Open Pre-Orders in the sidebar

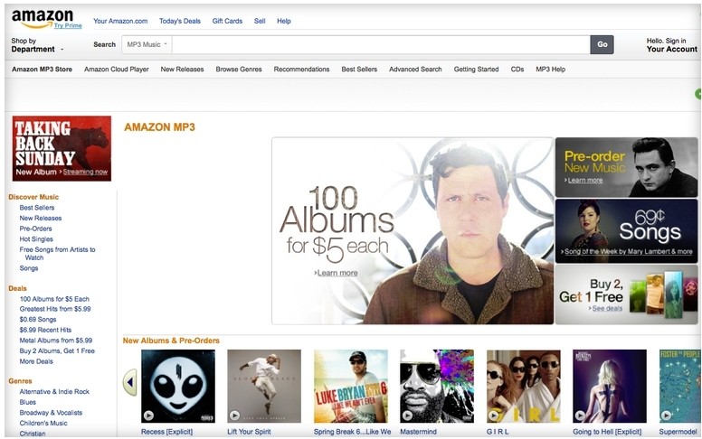[x=35, y=229]
